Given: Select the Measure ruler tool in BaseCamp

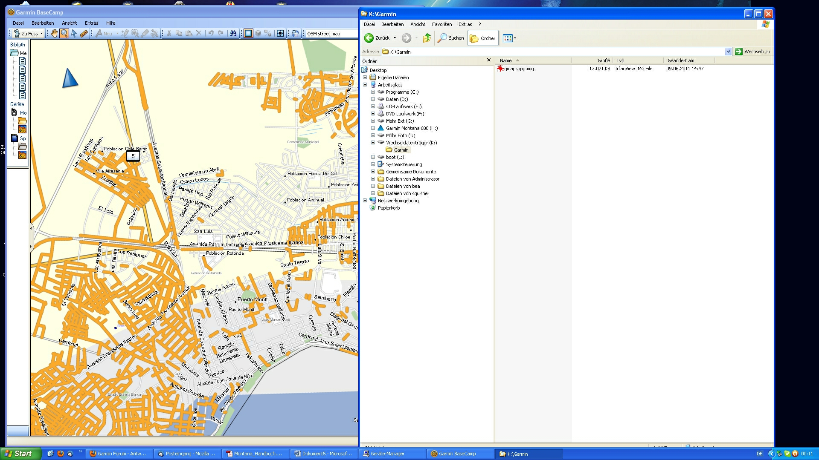Looking at the screenshot, I should tap(84, 34).
